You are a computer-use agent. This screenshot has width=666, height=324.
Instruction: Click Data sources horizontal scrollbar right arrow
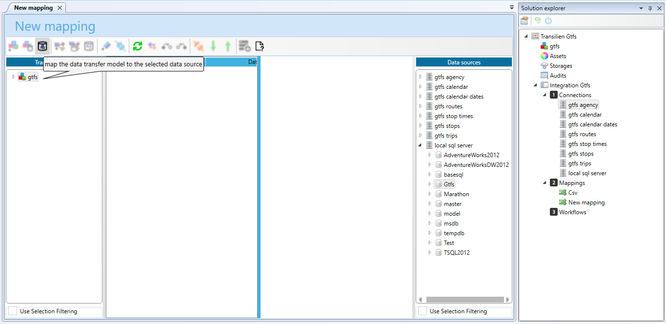(x=508, y=300)
